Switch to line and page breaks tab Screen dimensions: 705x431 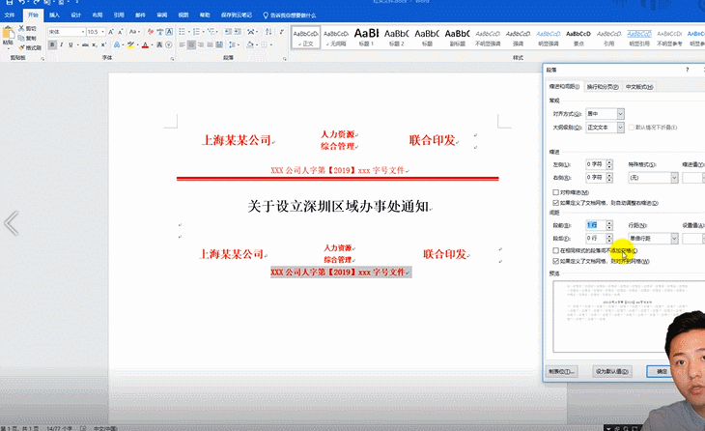pyautogui.click(x=603, y=87)
